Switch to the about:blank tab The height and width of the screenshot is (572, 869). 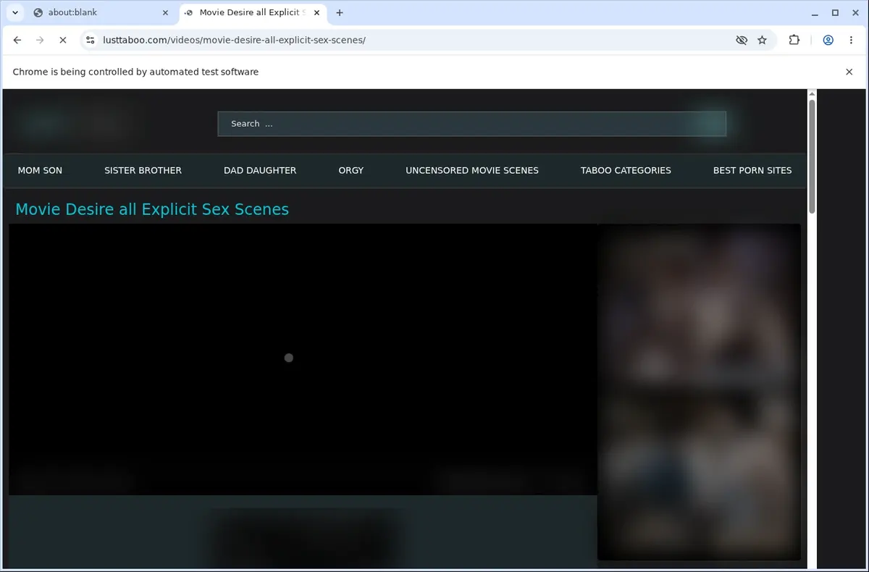pyautogui.click(x=101, y=12)
